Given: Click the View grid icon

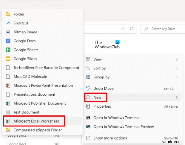Looking at the screenshot, I should coord(88,59).
